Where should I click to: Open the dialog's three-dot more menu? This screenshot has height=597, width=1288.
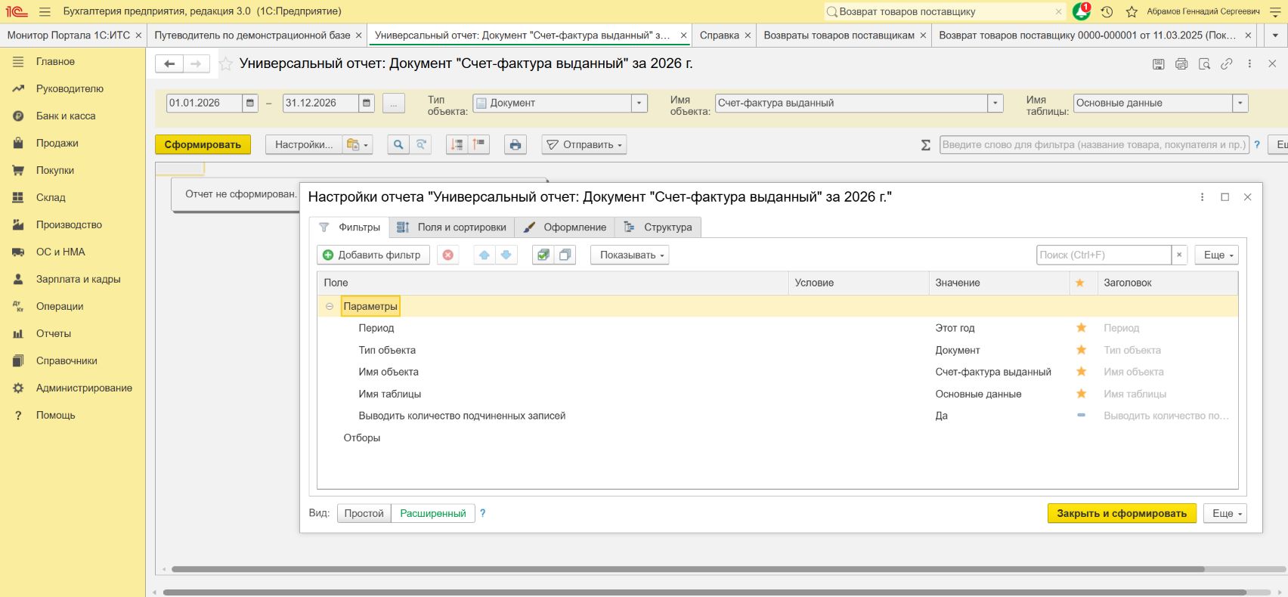point(1202,197)
